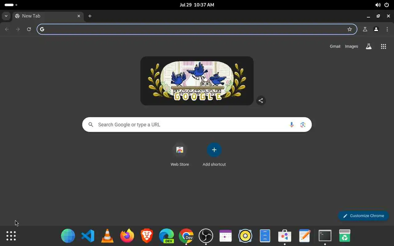Add shortcut with the plus tile
Image resolution: width=394 pixels, height=246 pixels.
214,155
